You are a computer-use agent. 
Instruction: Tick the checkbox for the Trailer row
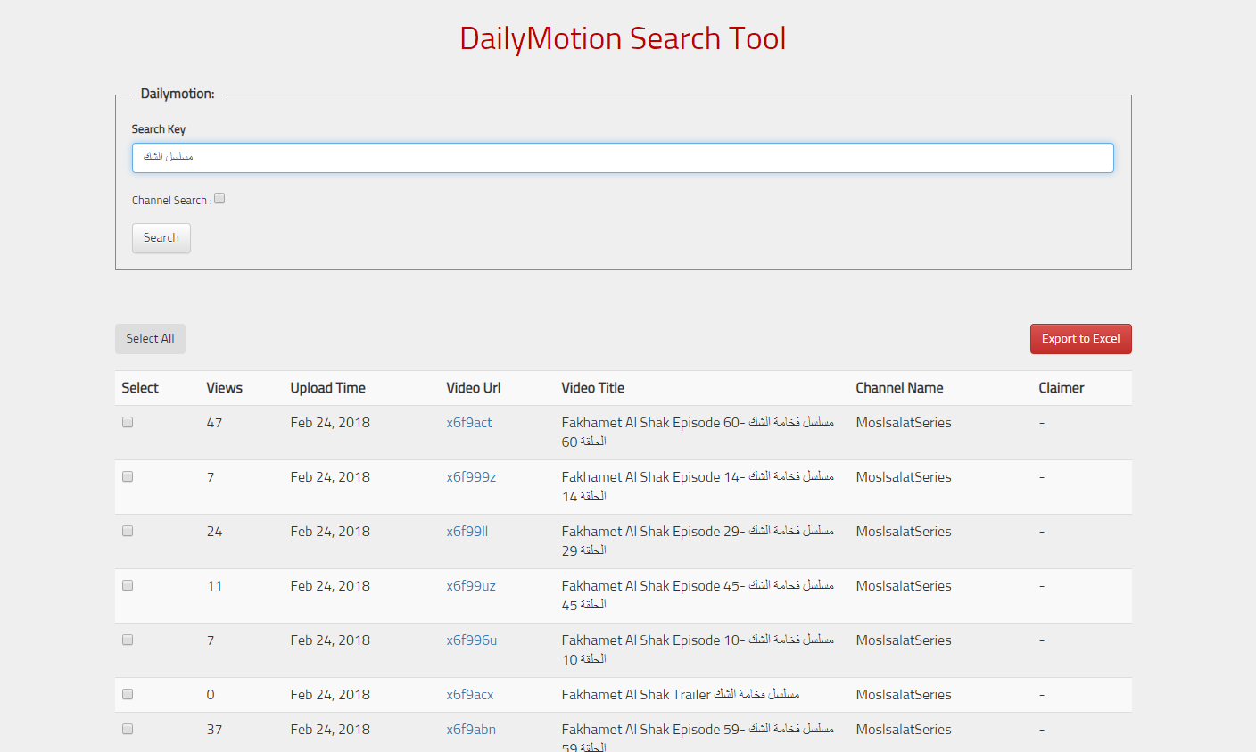(128, 694)
